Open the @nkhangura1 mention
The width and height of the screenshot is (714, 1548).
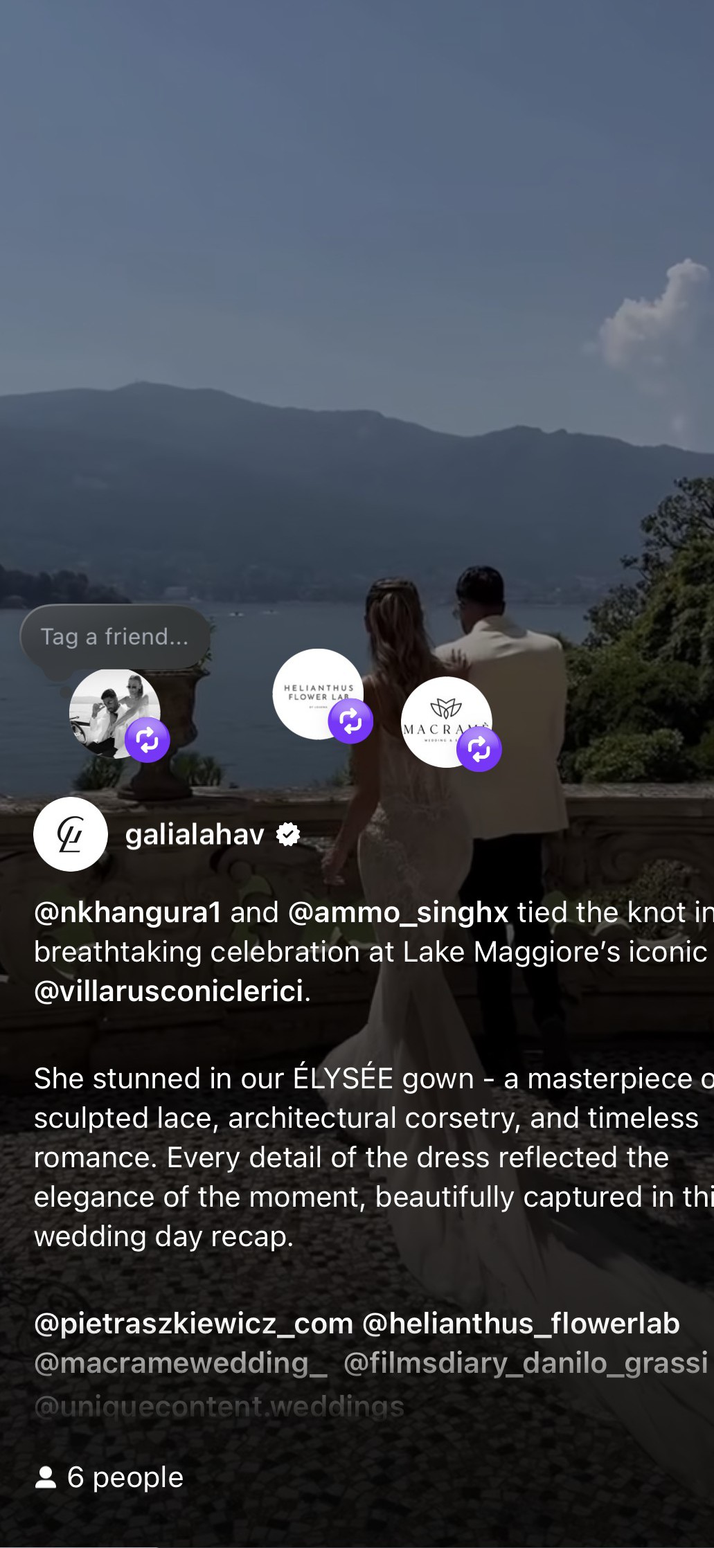click(127, 912)
